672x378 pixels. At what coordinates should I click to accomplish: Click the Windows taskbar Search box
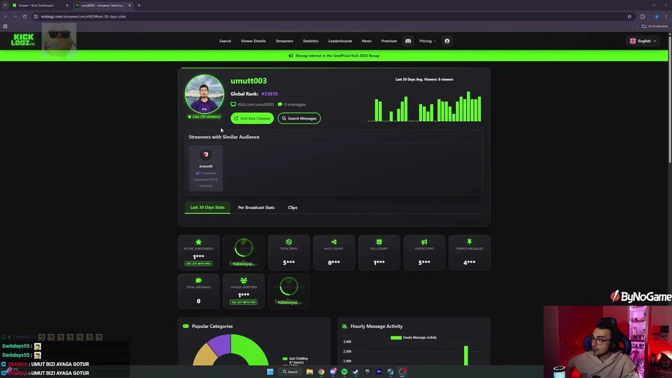pyautogui.click(x=290, y=372)
